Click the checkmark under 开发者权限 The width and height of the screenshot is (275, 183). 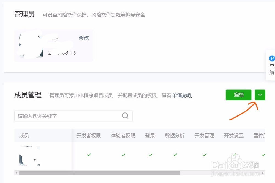click(x=89, y=155)
